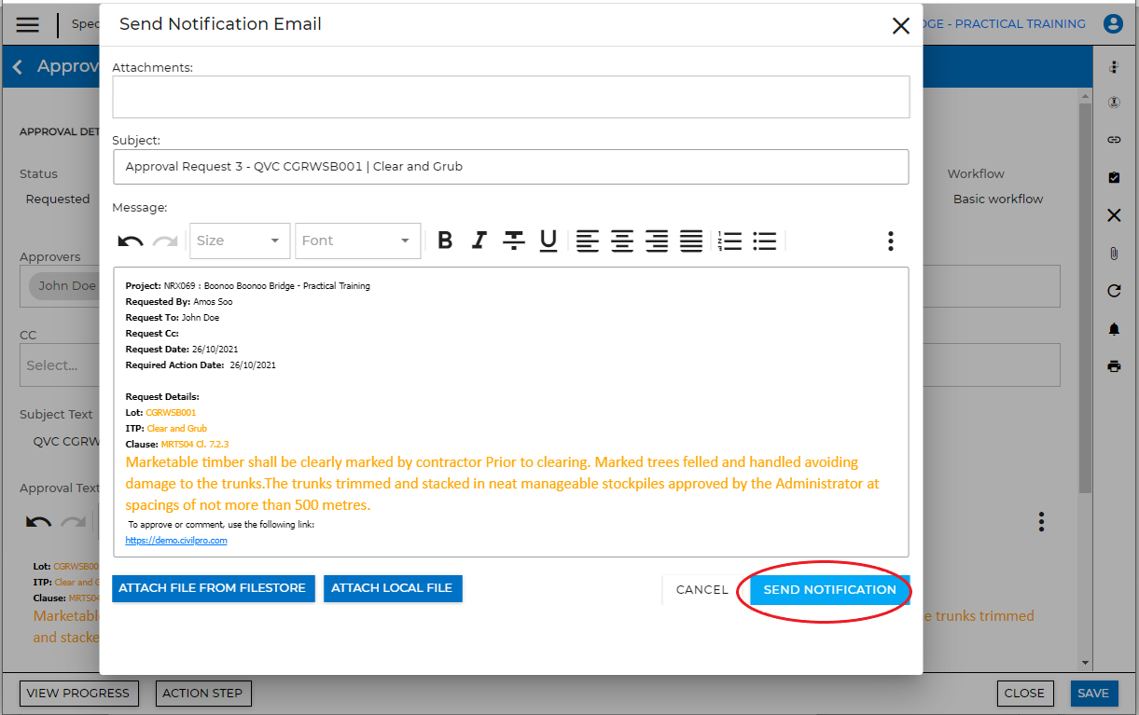Open the demo.civilpro.com link
This screenshot has width=1139, height=715.
click(176, 541)
